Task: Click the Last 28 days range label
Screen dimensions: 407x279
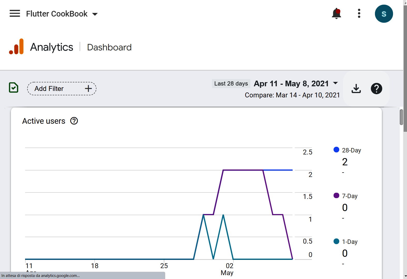Action: [231, 84]
